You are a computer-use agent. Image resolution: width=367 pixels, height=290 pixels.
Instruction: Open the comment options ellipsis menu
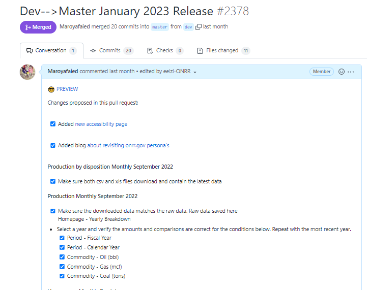point(351,72)
